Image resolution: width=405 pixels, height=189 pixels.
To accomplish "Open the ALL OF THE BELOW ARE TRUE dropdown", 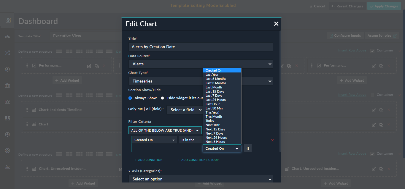I will tap(165, 130).
